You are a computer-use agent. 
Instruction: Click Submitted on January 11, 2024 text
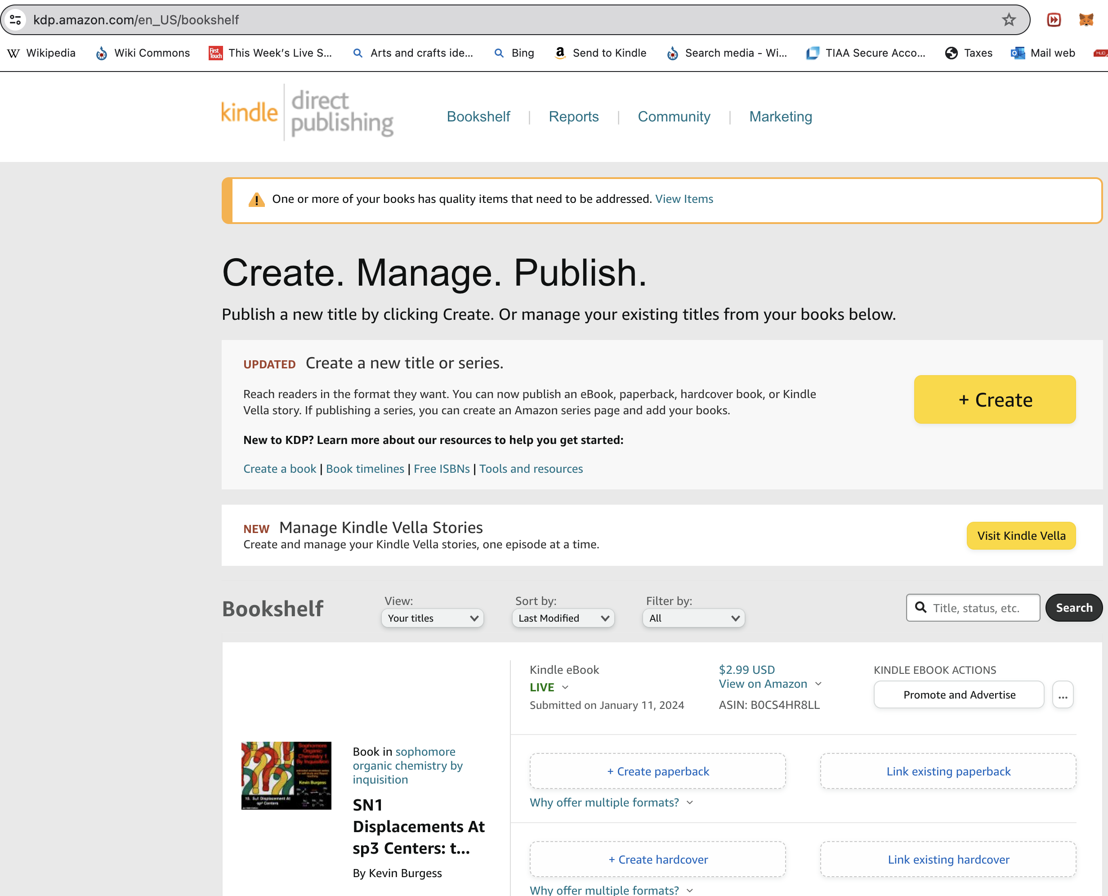coord(607,705)
